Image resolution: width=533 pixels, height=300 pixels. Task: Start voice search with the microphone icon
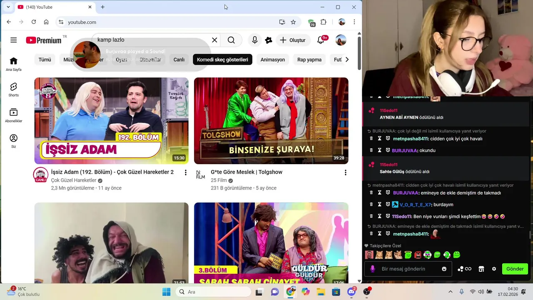[x=255, y=40]
